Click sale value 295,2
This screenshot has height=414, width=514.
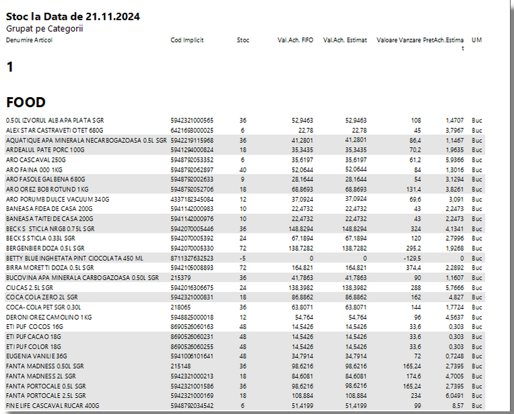click(414, 248)
